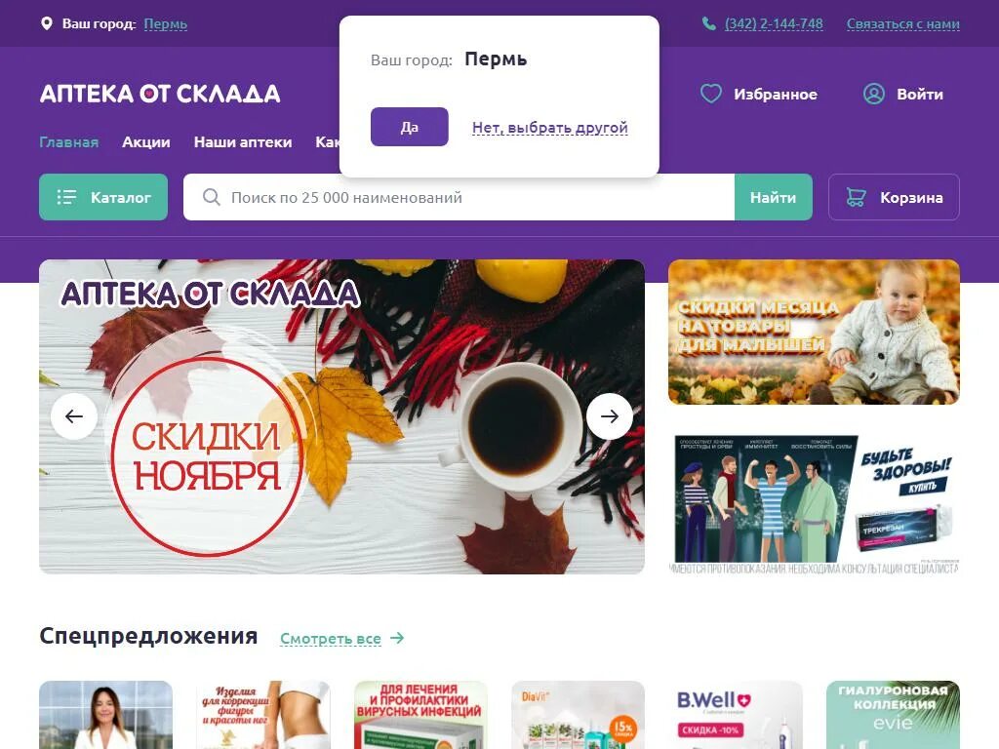Click the magnifier icon in search box
The height and width of the screenshot is (749, 999).
[212, 197]
